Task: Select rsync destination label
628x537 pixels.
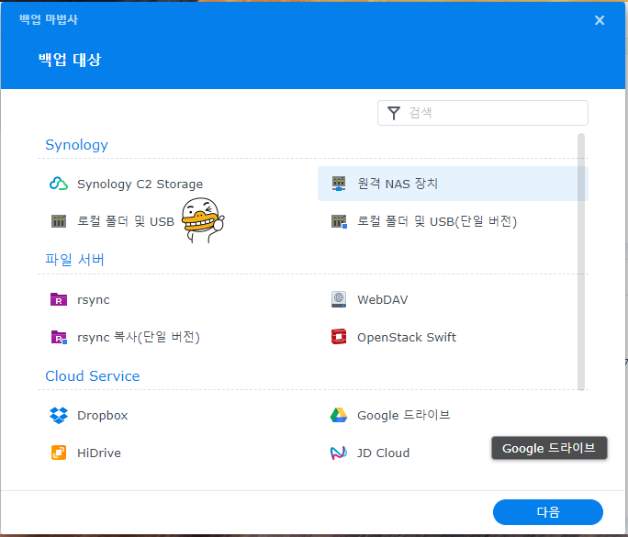Action: pyautogui.click(x=94, y=300)
